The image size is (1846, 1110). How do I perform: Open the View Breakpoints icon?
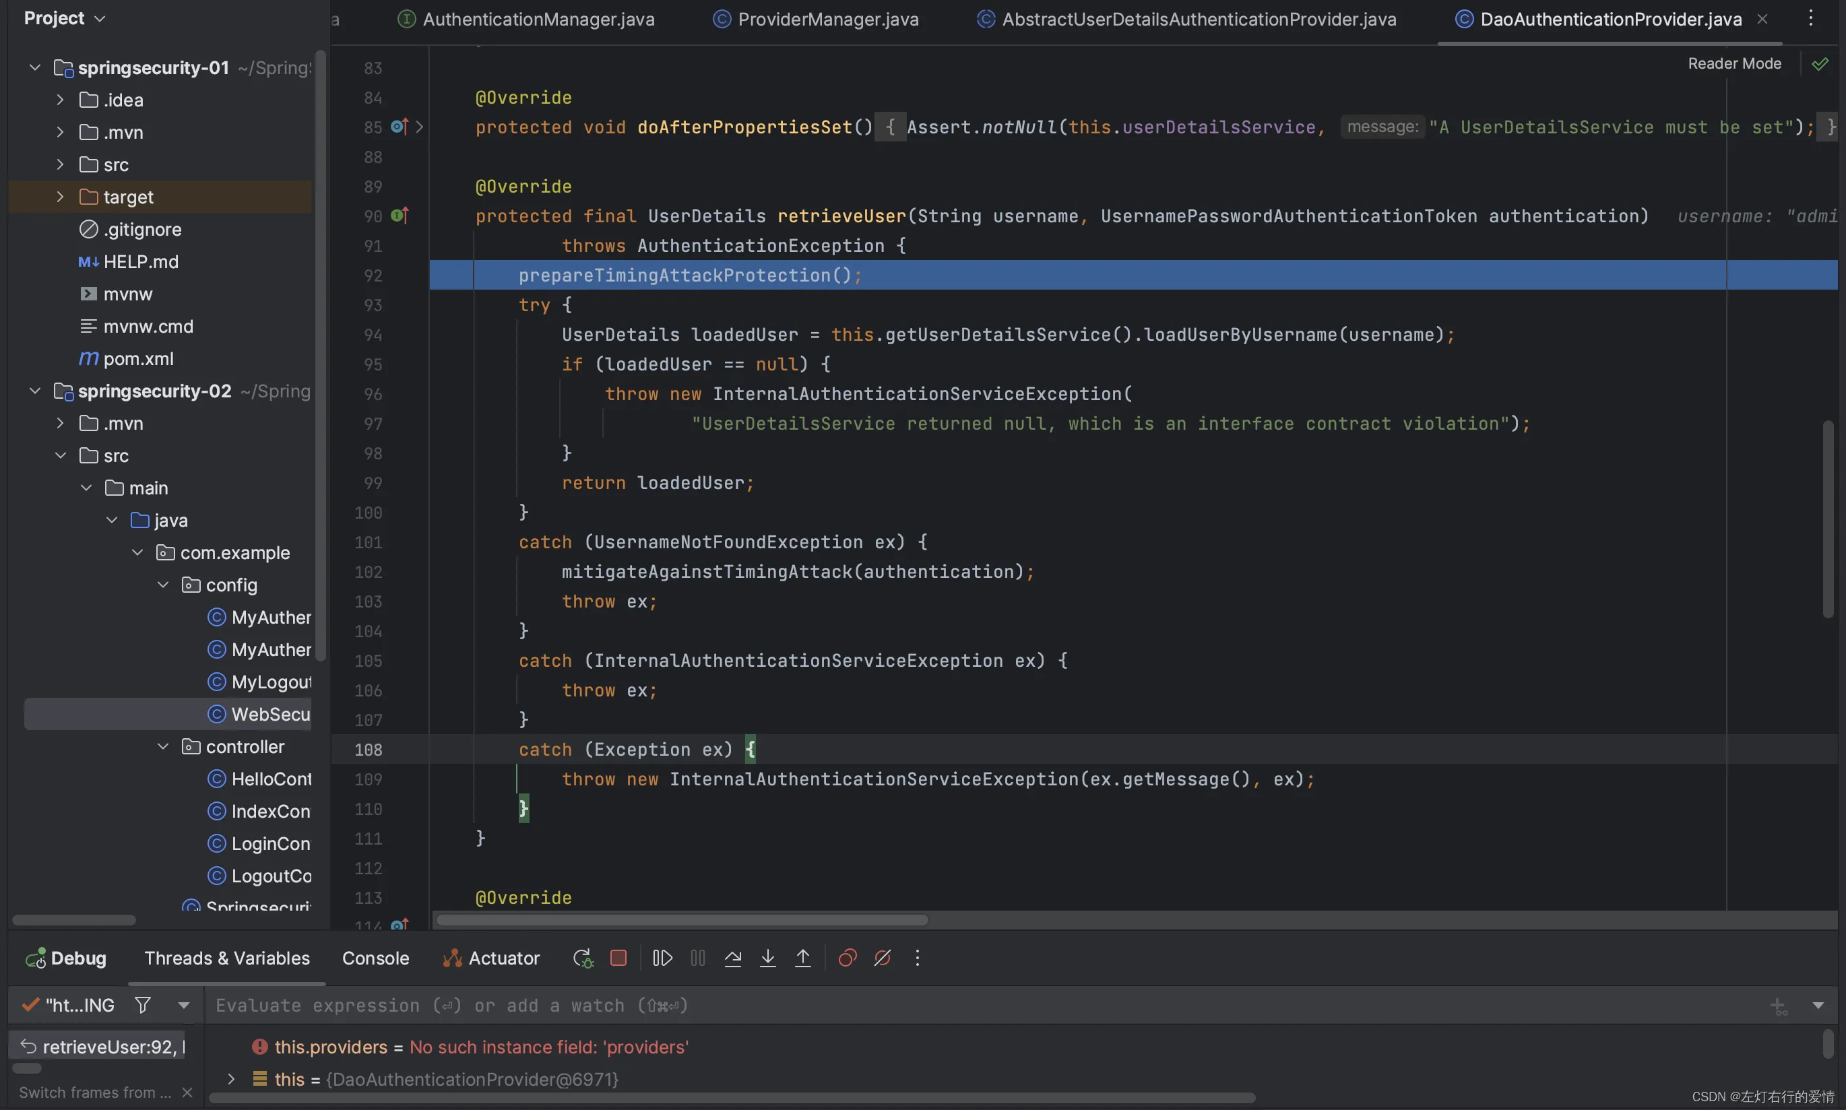(848, 958)
